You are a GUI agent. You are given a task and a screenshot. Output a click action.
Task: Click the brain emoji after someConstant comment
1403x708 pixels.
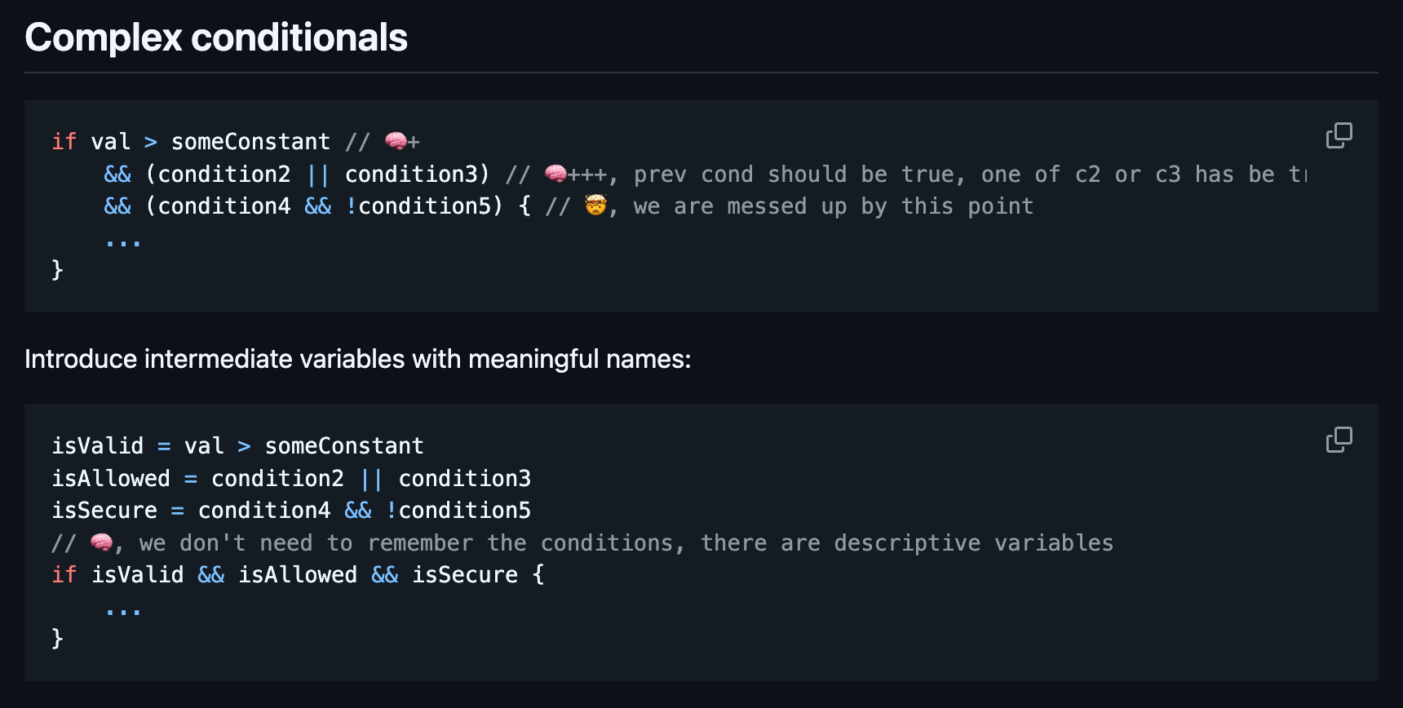[x=396, y=141]
